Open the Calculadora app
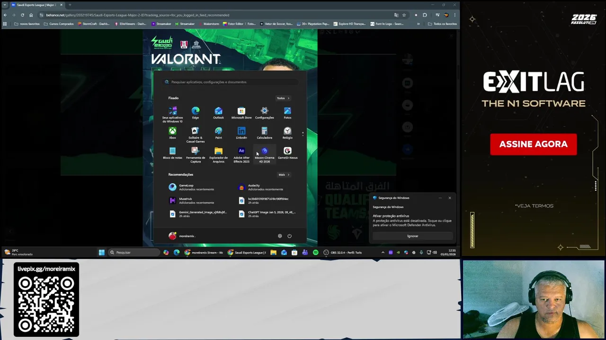This screenshot has height=340, width=606. tap(264, 133)
